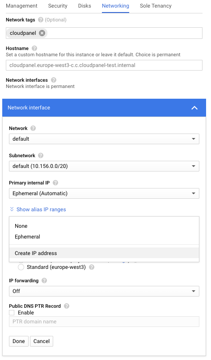Enable the Public DNS PTR Record checkbox
Viewport: 211px width, 360px height.
pos(12,313)
